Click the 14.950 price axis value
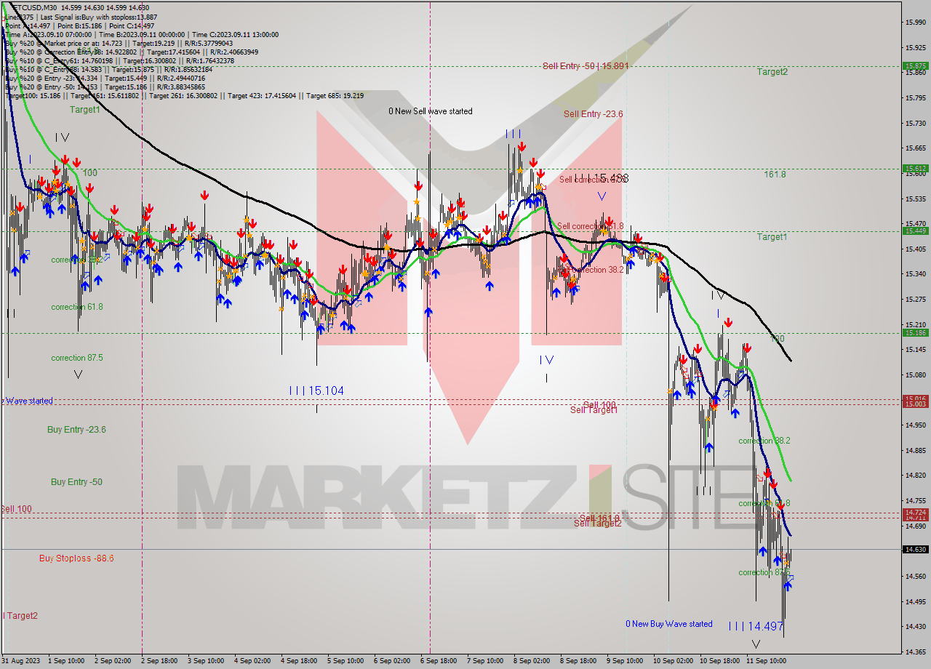931x669 pixels. pos(915,425)
